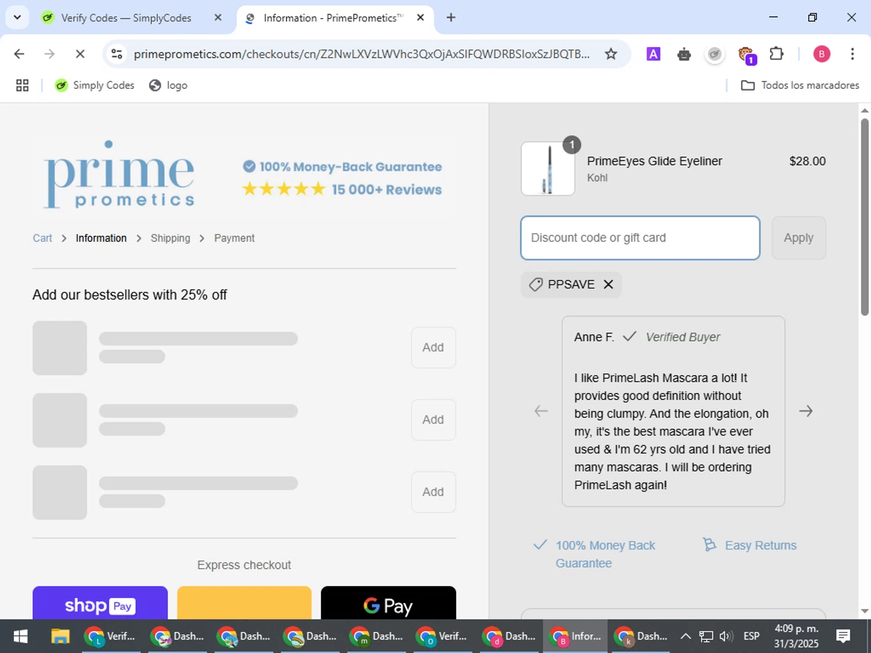Click the yellow express checkout button

click(244, 604)
